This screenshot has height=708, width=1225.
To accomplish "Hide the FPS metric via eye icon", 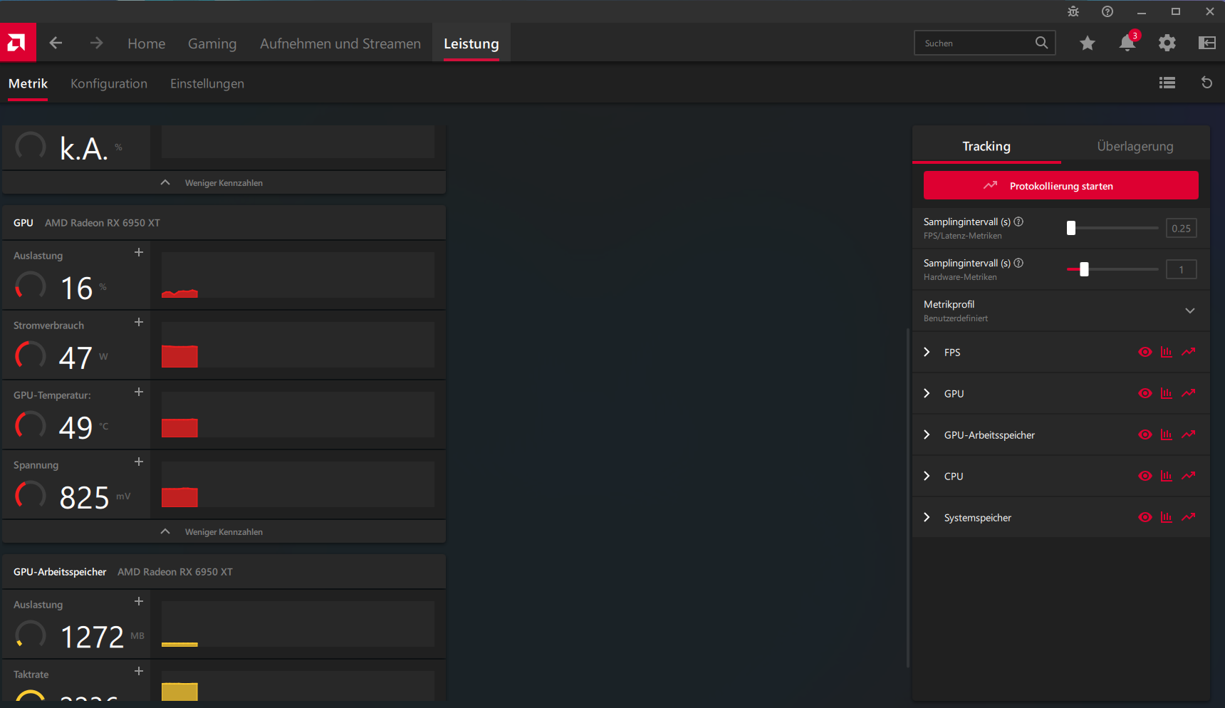I will [x=1145, y=352].
